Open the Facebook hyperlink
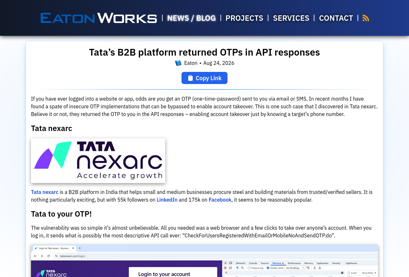The width and height of the screenshot is (409, 277). click(x=220, y=200)
